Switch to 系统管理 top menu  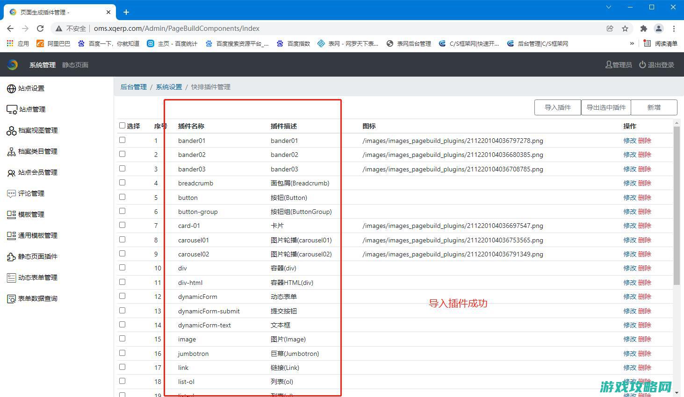pyautogui.click(x=43, y=65)
